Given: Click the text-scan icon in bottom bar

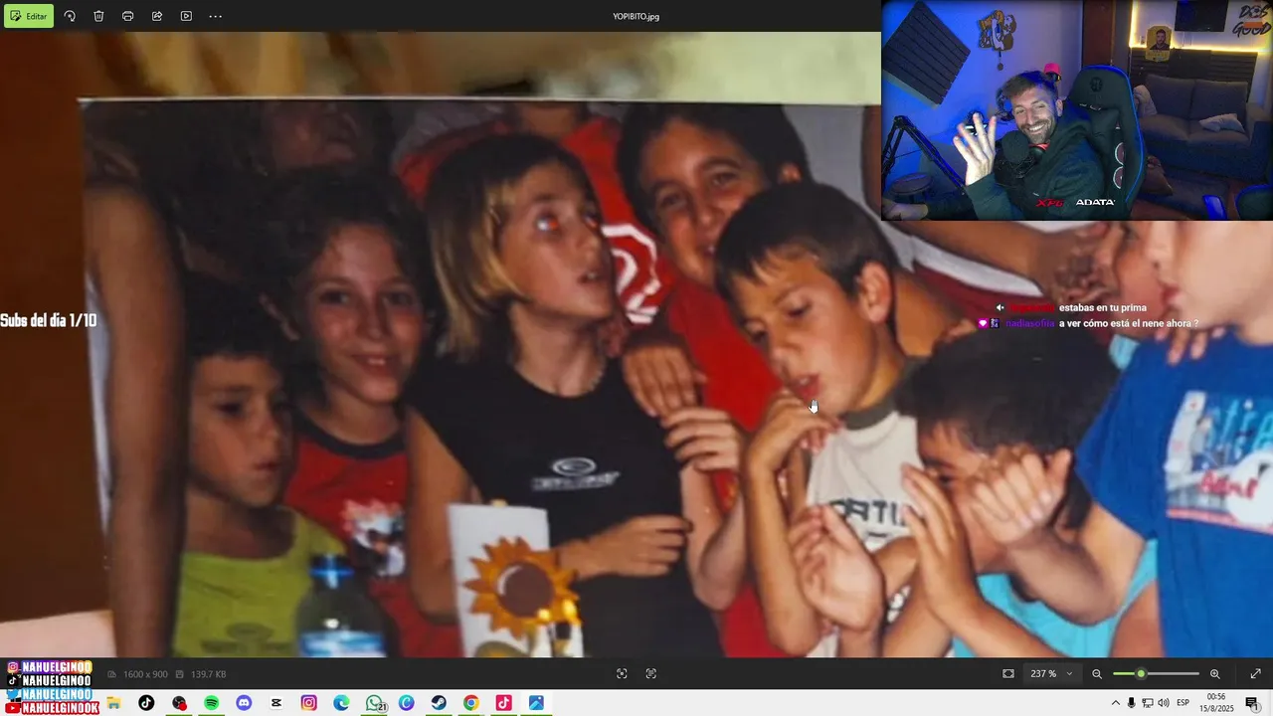Looking at the screenshot, I should (x=651, y=673).
